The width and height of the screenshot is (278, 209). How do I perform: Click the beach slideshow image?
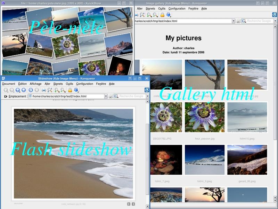(x=73, y=154)
